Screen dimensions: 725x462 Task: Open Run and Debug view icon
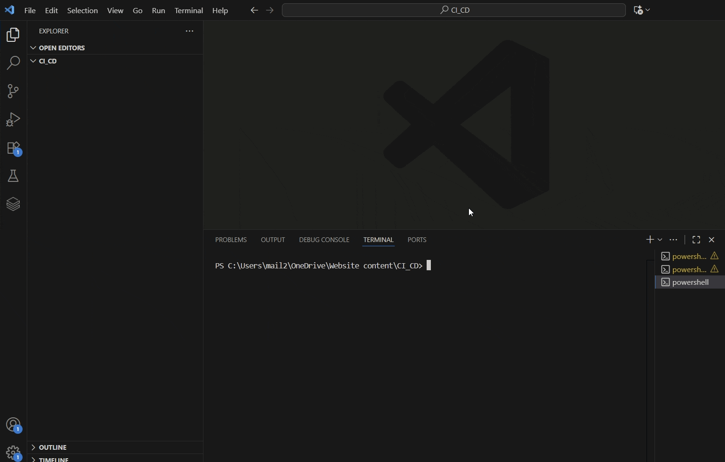point(13,119)
